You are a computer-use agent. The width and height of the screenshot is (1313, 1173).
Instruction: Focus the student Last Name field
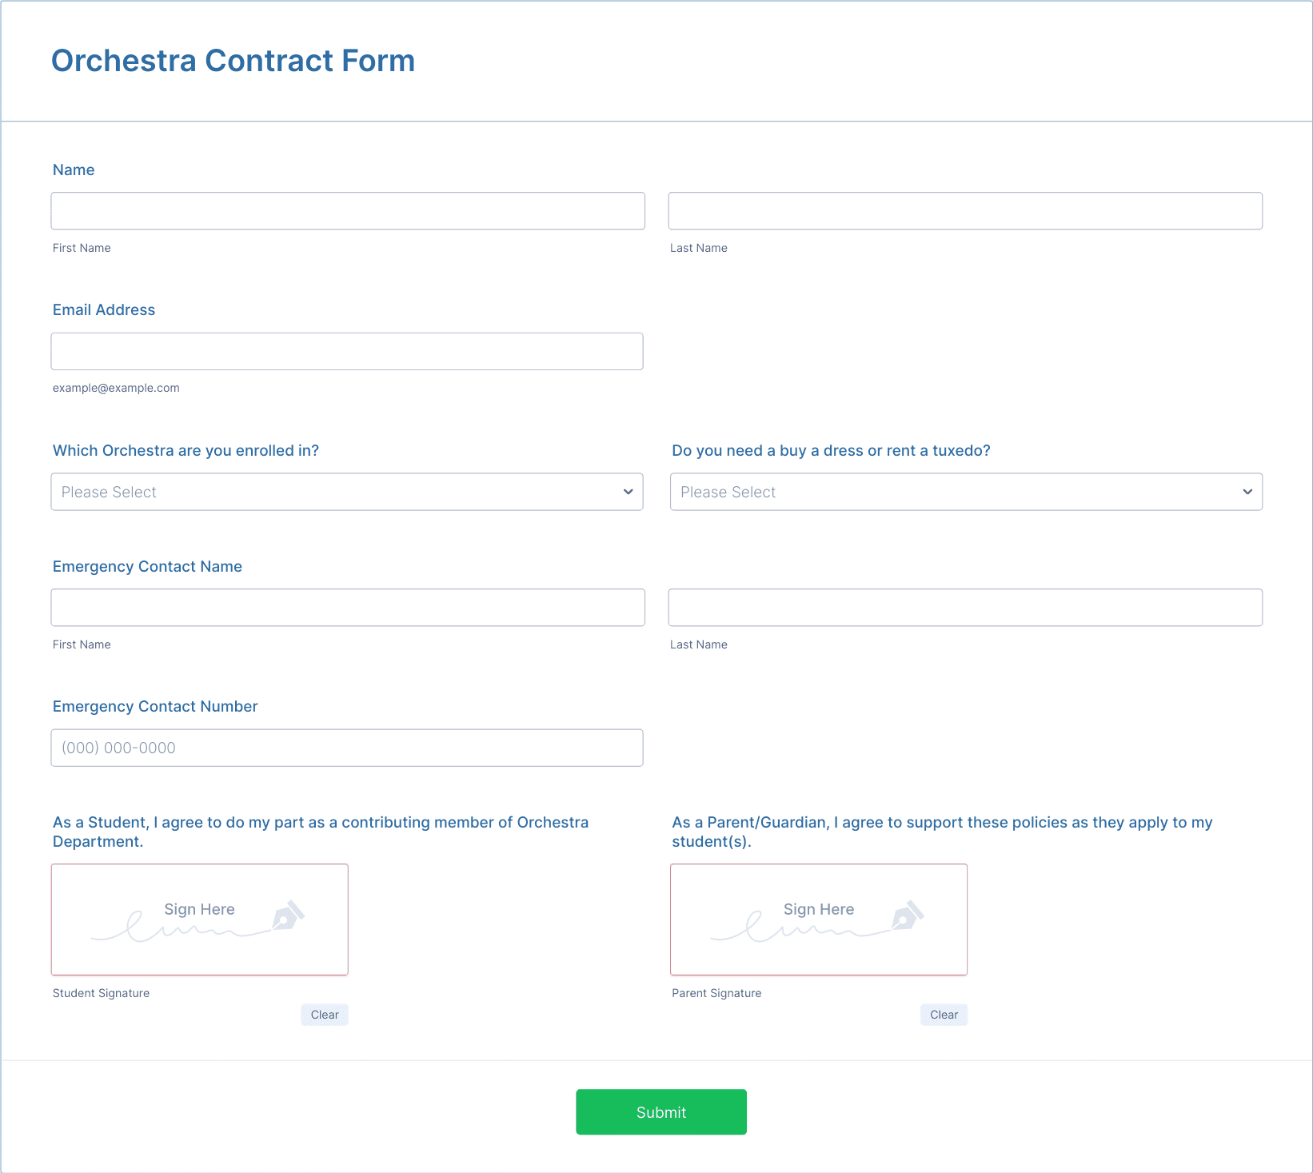pyautogui.click(x=965, y=211)
